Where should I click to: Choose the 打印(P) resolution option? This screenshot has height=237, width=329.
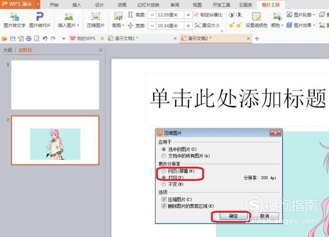coord(164,177)
